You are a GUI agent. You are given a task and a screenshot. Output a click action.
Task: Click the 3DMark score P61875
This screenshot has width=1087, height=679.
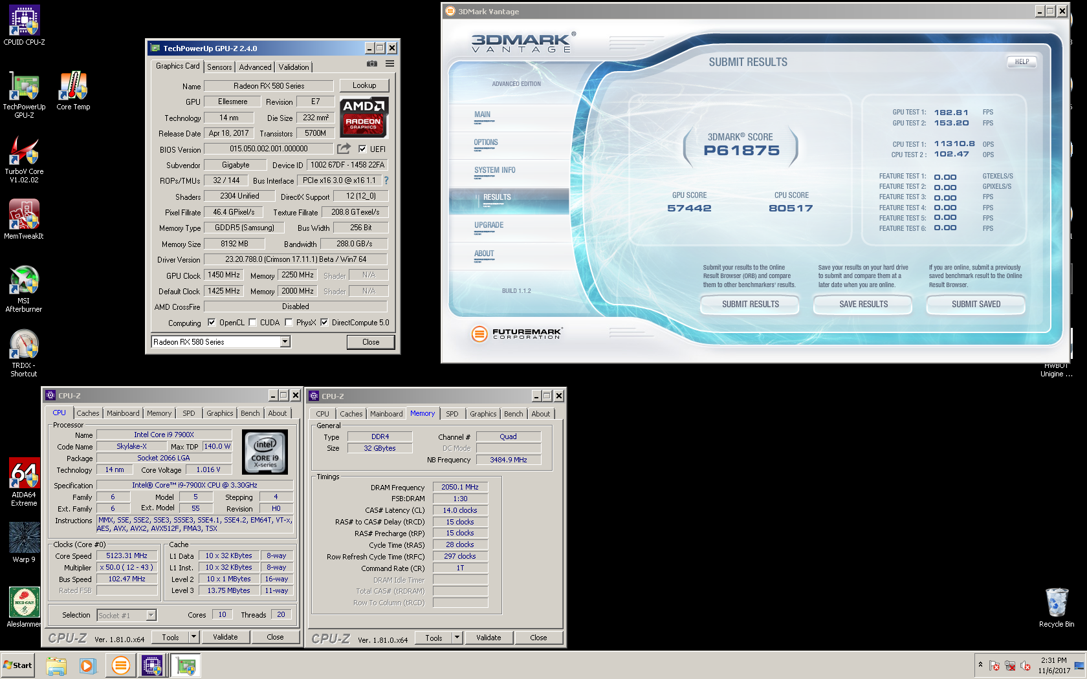741,151
